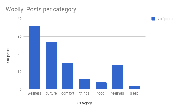
Task: Select the wellness bar
Action: click(x=35, y=57)
